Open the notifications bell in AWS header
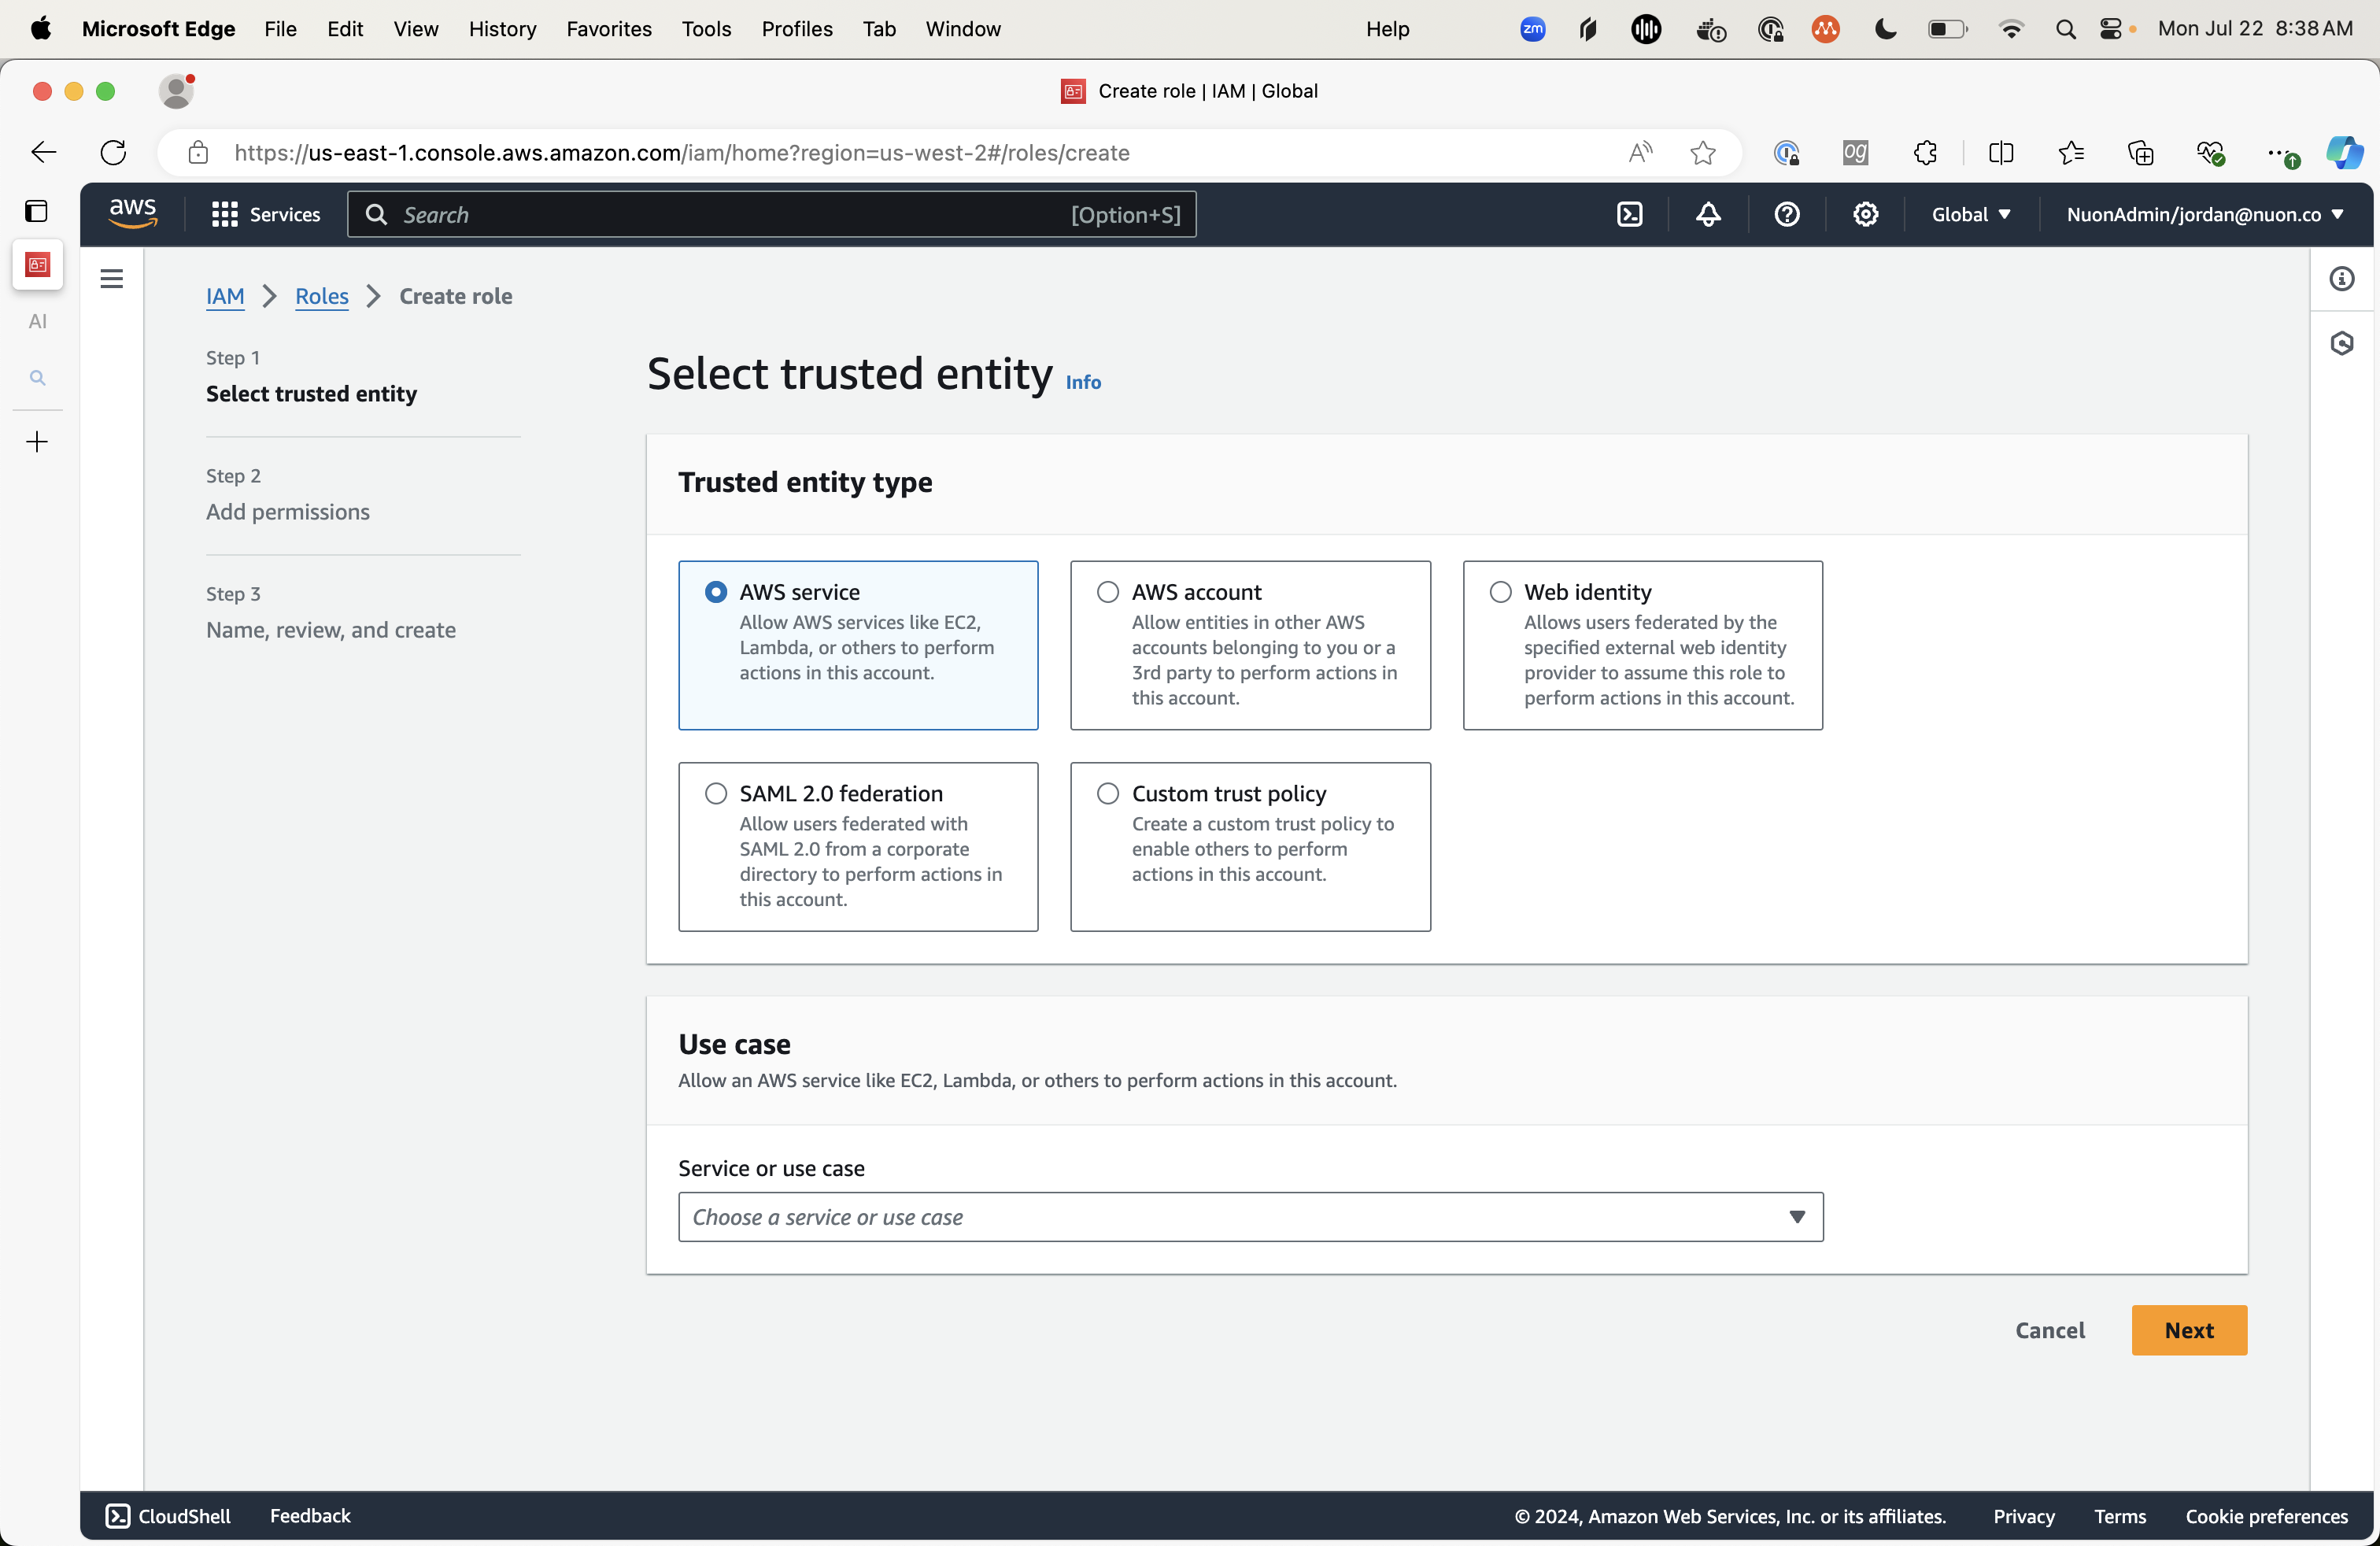This screenshot has width=2380, height=1546. click(1708, 214)
